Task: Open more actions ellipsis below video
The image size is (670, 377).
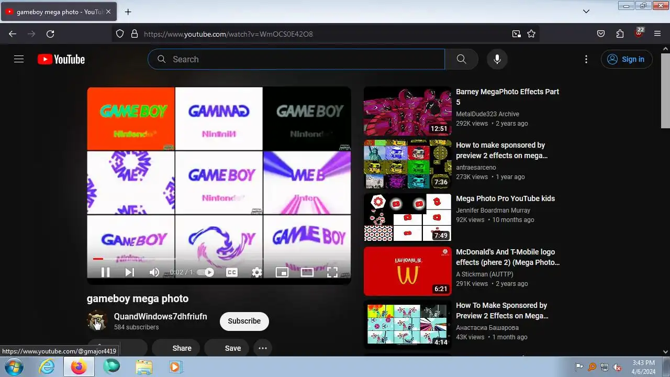Action: [263, 348]
